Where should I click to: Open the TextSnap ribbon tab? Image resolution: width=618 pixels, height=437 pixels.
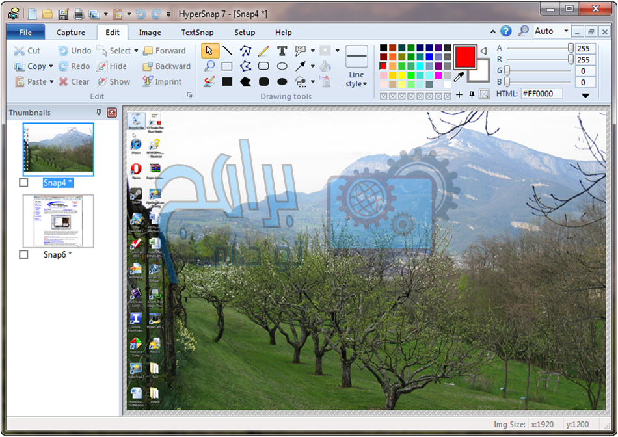(x=197, y=33)
